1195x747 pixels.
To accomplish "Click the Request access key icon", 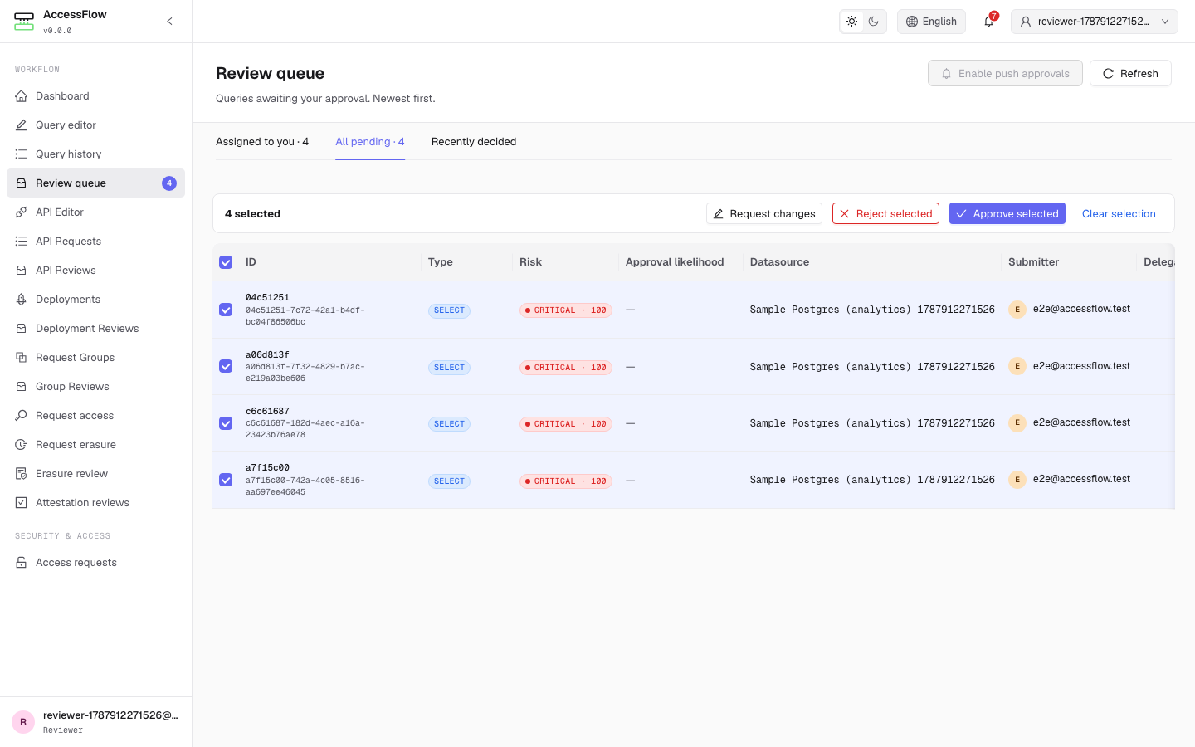I will 22,416.
